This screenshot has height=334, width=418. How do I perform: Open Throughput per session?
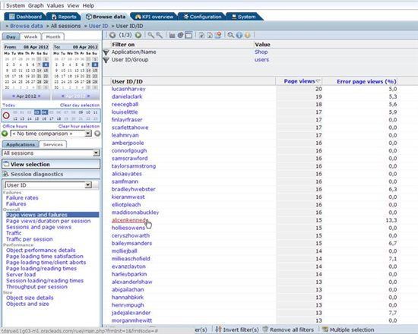(x=36, y=287)
